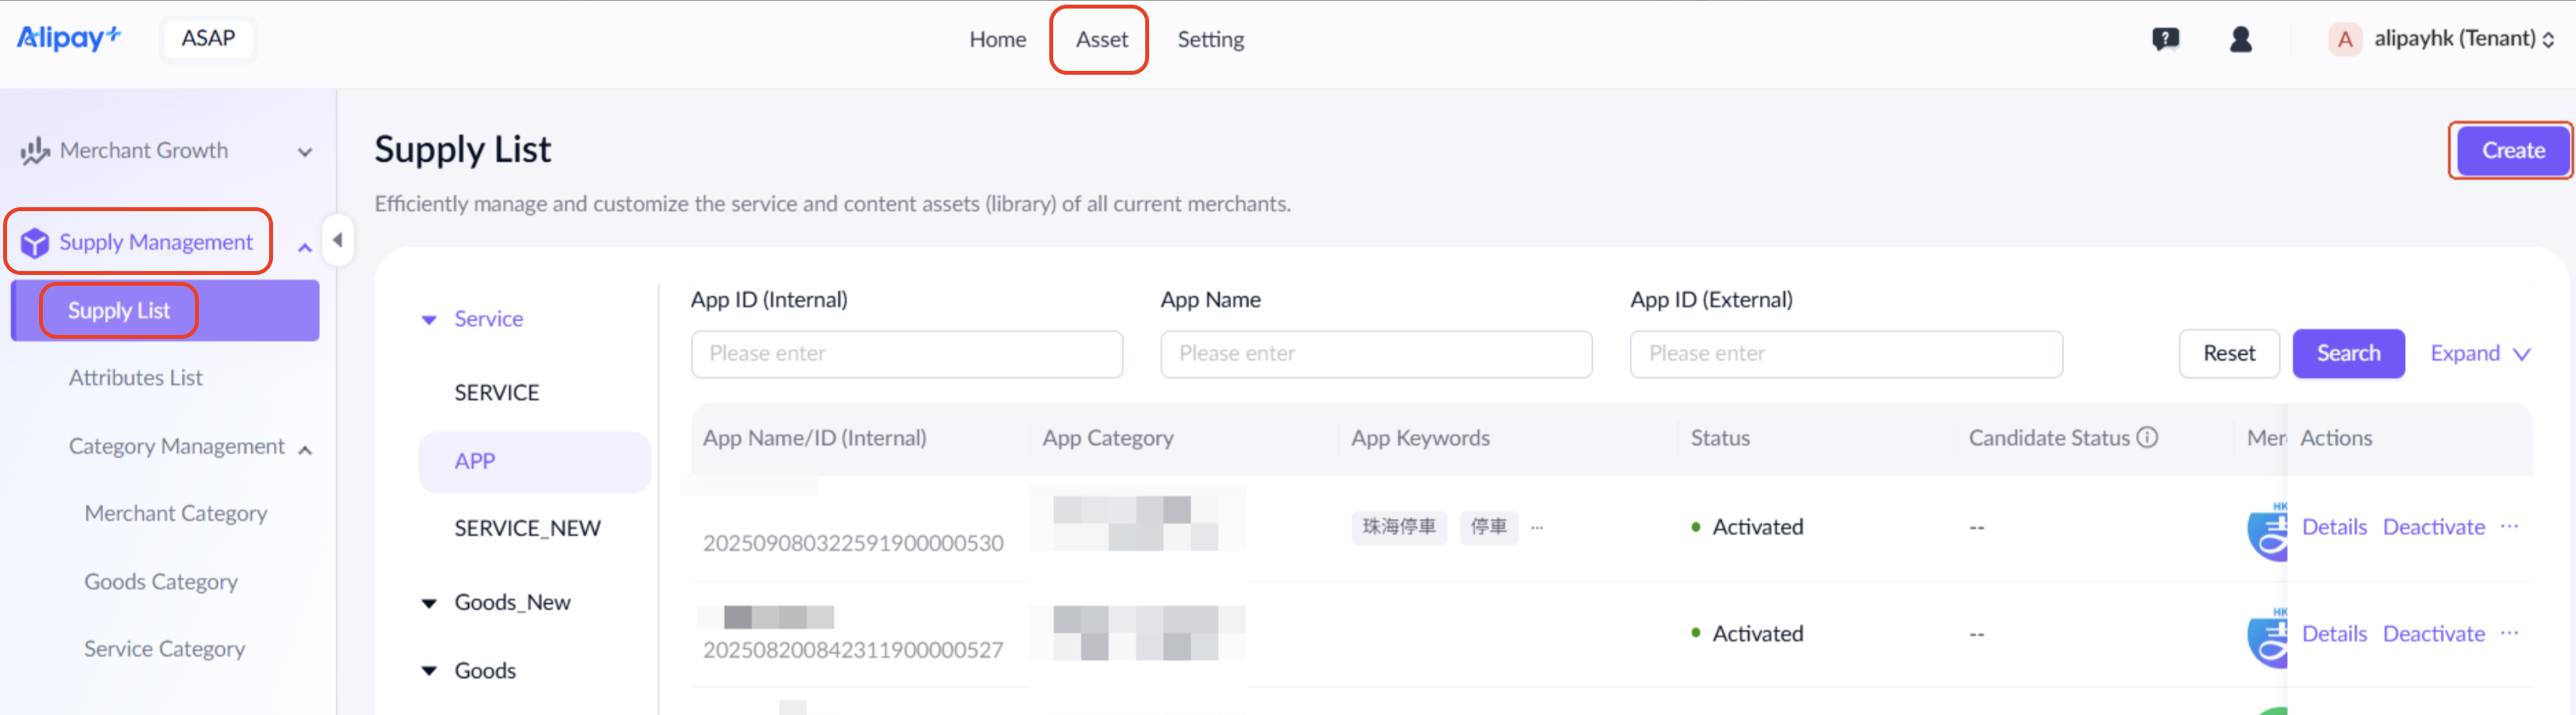Open Details for the first app row
2576x715 pixels.
point(2334,527)
